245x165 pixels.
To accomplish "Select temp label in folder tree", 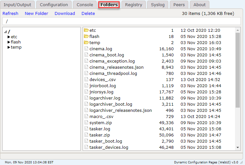I will [16, 47].
